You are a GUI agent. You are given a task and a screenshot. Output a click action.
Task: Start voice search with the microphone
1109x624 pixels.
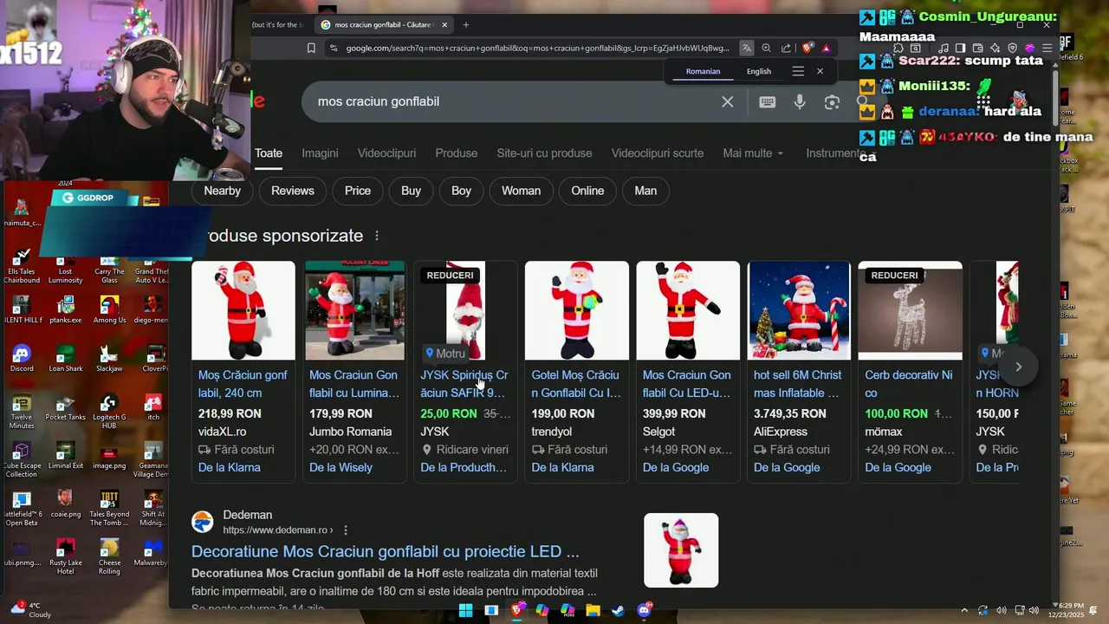[799, 101]
